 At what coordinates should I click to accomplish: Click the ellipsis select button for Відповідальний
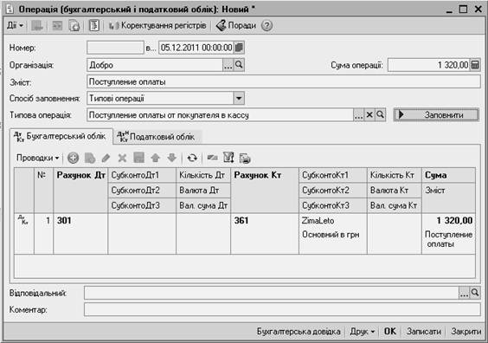(x=464, y=293)
